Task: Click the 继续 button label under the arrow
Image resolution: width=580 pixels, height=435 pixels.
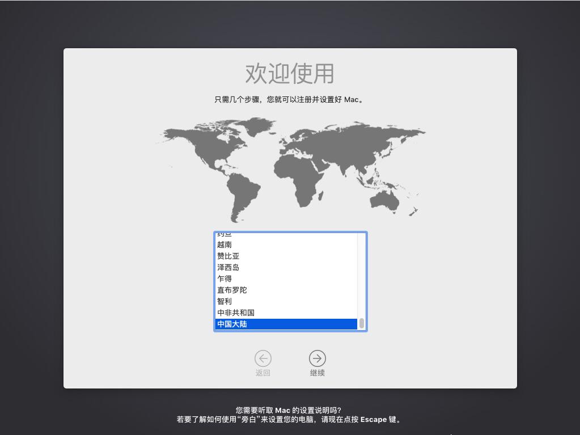Action: [x=317, y=373]
